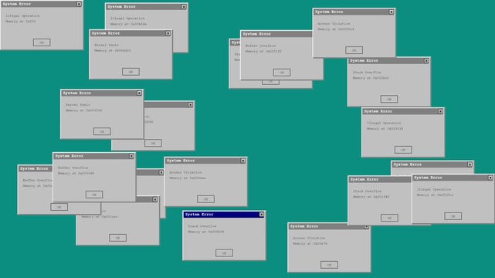Click OK in the blue-titled Stack Overflow dialog
Viewport: 495px width, 278px height.
pyautogui.click(x=224, y=253)
